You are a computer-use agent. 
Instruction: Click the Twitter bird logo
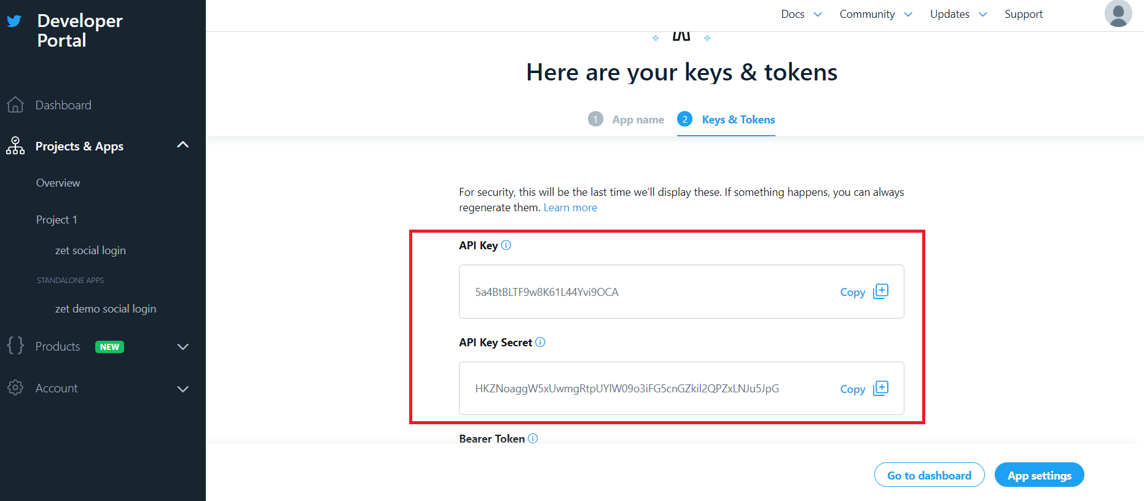click(14, 21)
